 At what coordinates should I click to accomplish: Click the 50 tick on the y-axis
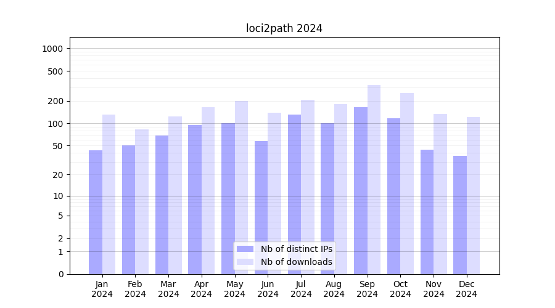pos(57,146)
